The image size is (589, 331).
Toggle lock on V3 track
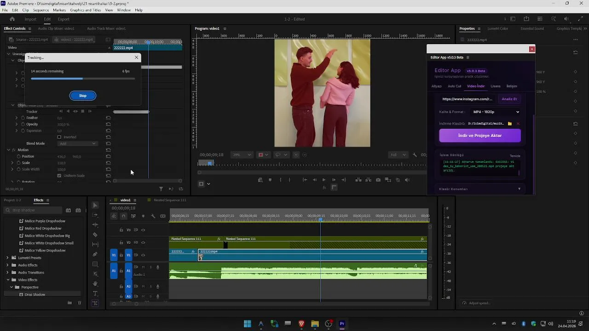tap(121, 230)
